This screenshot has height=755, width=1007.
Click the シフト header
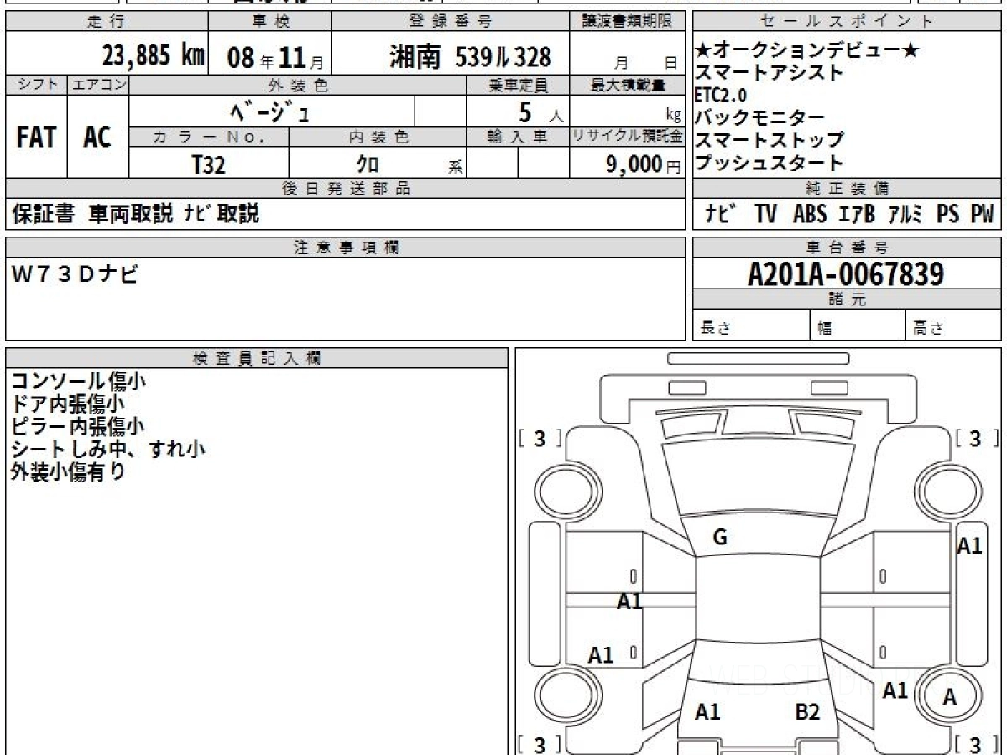[x=36, y=85]
